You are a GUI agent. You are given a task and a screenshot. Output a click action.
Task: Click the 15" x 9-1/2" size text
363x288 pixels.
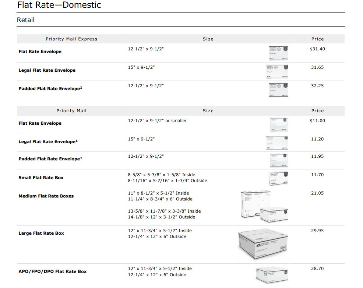coord(139,67)
